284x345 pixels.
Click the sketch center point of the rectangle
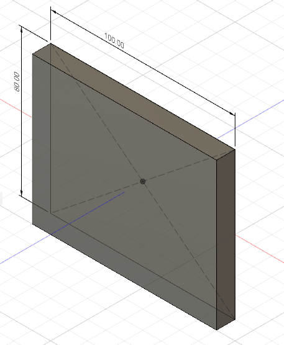[143, 182]
